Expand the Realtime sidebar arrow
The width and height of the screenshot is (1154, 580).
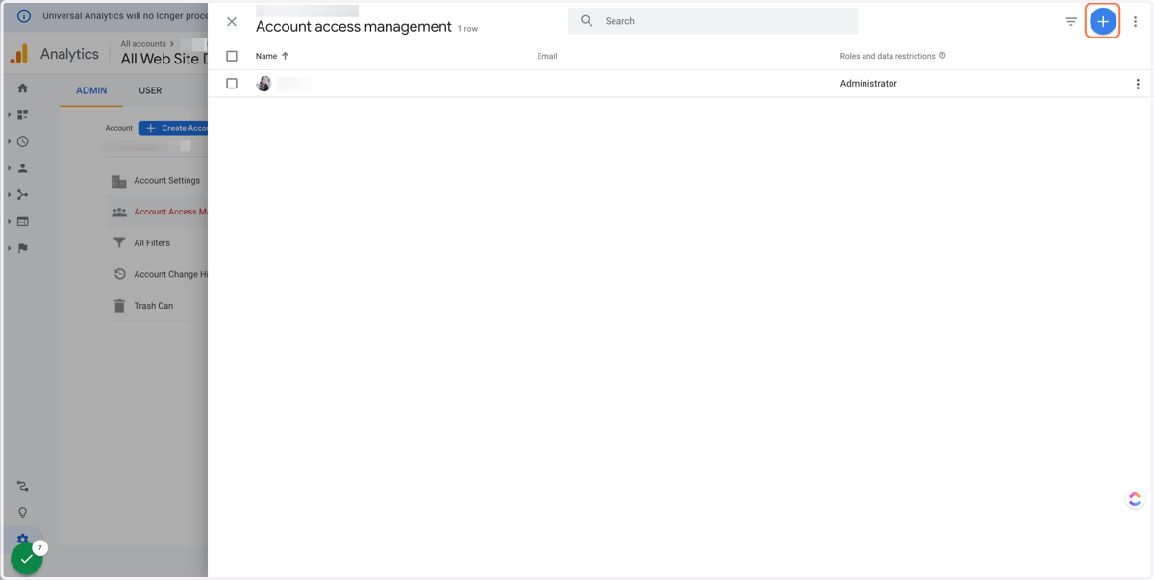pos(10,141)
